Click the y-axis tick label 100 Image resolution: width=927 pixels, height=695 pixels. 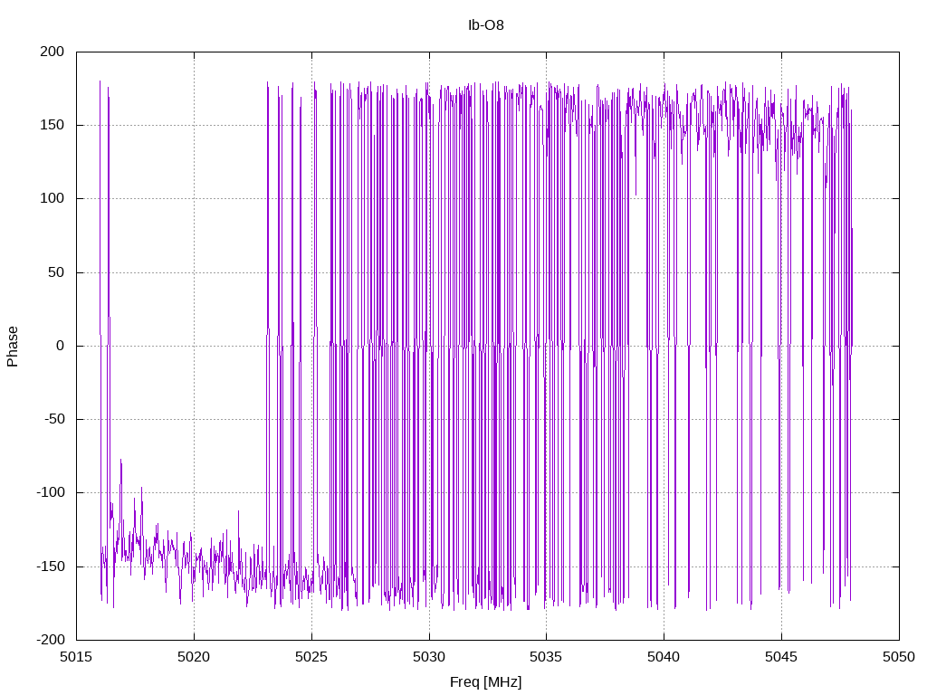tap(52, 198)
